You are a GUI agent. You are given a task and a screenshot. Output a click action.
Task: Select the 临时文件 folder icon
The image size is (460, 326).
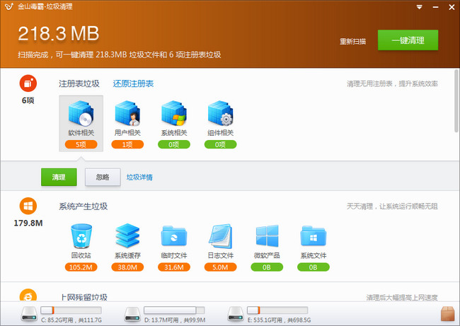pyautogui.click(x=173, y=236)
